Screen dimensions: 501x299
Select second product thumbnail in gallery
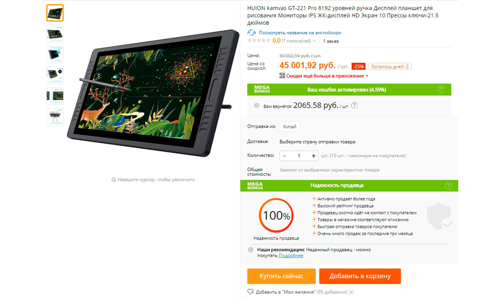pyautogui.click(x=55, y=34)
